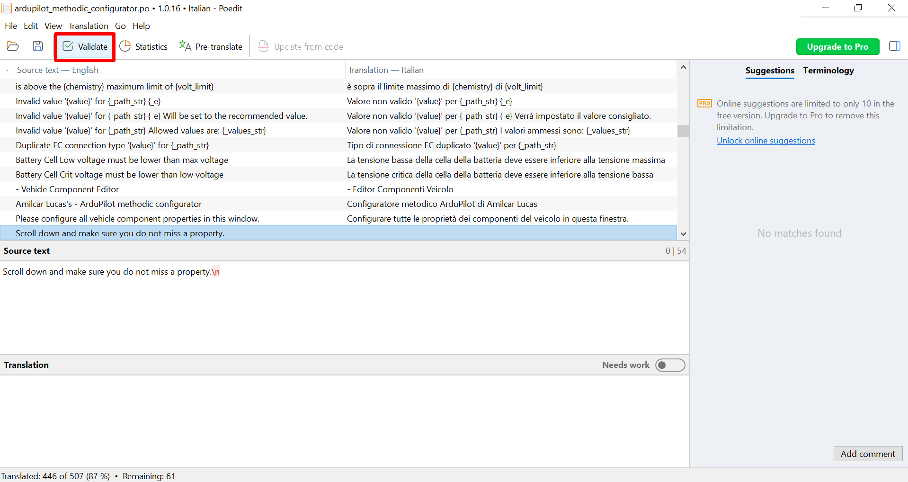The image size is (908, 482).
Task: Click the 0 | 54 character counter
Action: click(676, 251)
